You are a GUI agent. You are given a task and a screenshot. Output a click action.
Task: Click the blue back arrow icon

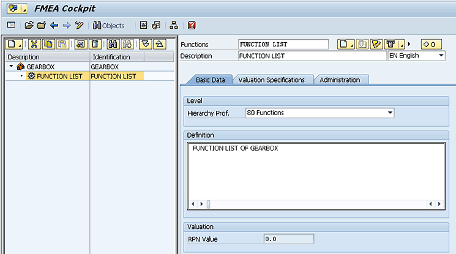click(54, 26)
